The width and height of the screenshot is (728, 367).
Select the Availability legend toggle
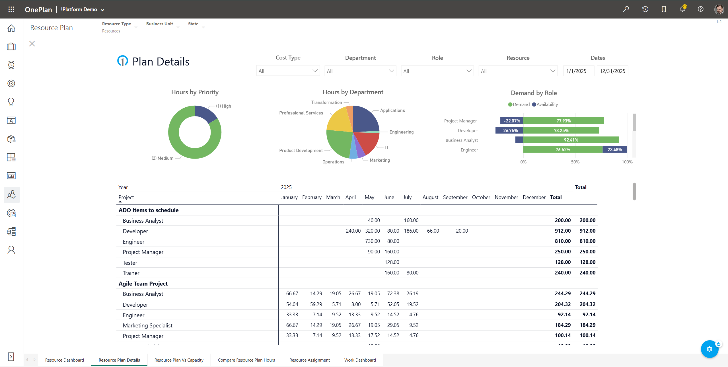(x=544, y=104)
